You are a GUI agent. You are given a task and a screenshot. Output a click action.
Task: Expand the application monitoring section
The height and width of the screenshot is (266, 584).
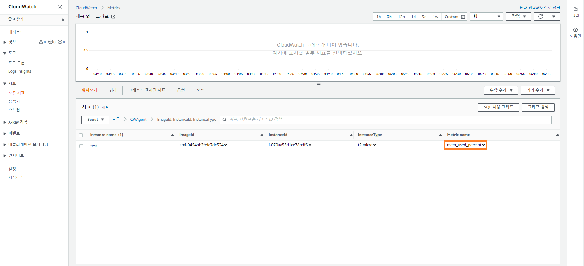(x=5, y=145)
